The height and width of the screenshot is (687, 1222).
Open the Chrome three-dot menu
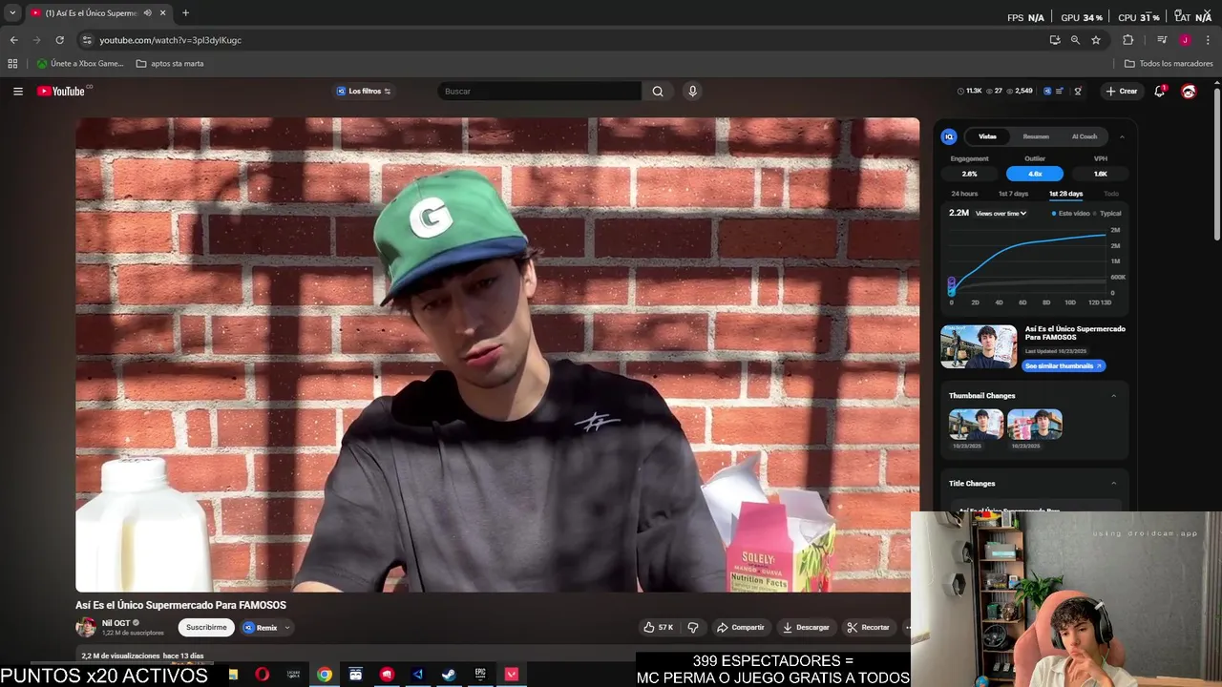click(1208, 40)
